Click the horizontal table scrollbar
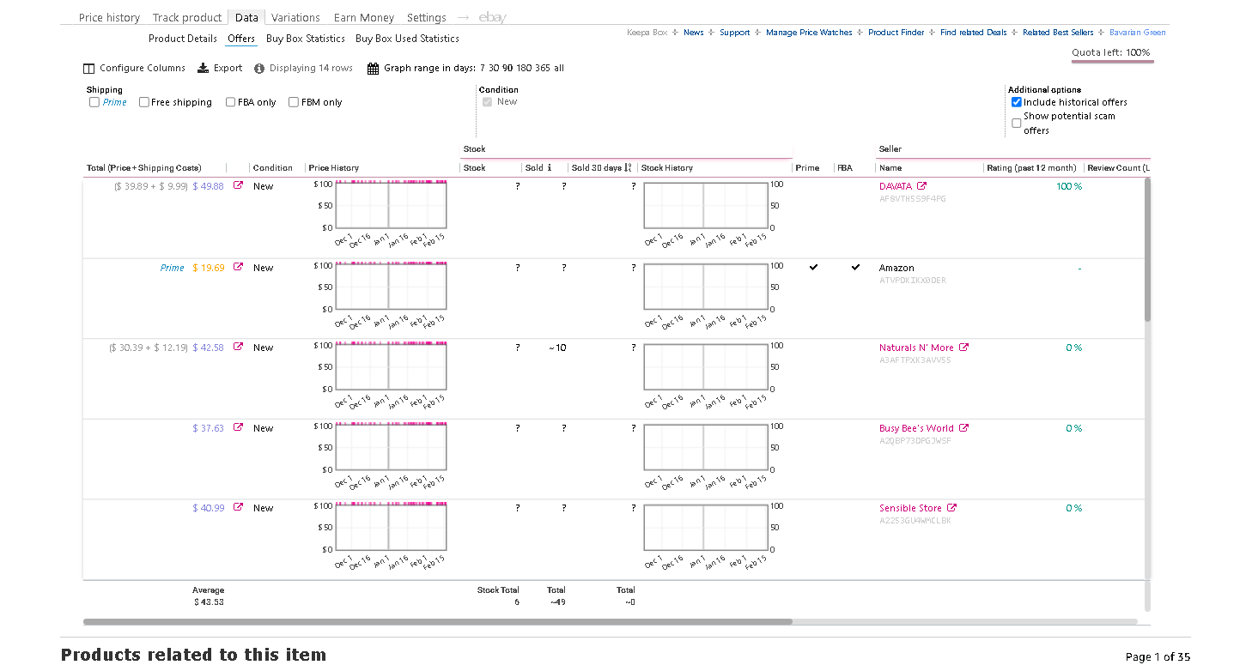 (438, 621)
